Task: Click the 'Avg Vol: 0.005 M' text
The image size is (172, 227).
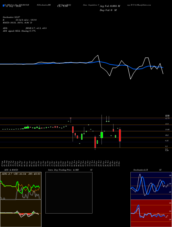Action: [x=110, y=6]
